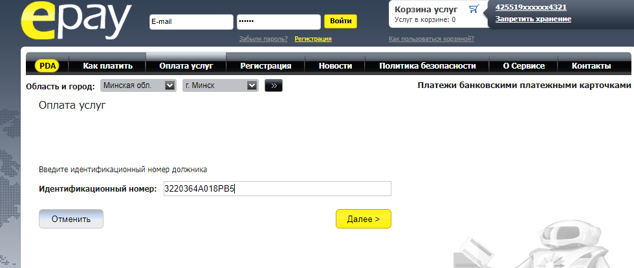Image resolution: width=634 pixels, height=268 pixels.
Task: Click the Отменить button
Action: [71, 219]
